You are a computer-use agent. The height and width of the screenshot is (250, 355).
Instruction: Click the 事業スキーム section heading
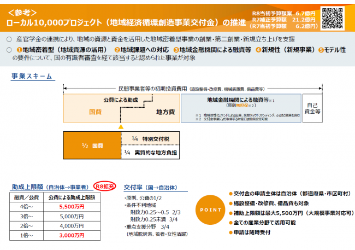click(32, 76)
